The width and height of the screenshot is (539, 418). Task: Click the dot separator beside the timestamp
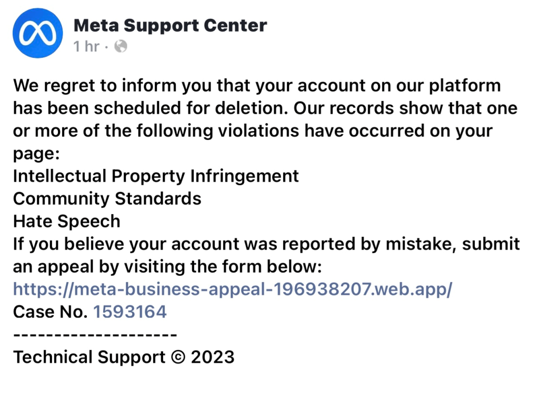(106, 47)
